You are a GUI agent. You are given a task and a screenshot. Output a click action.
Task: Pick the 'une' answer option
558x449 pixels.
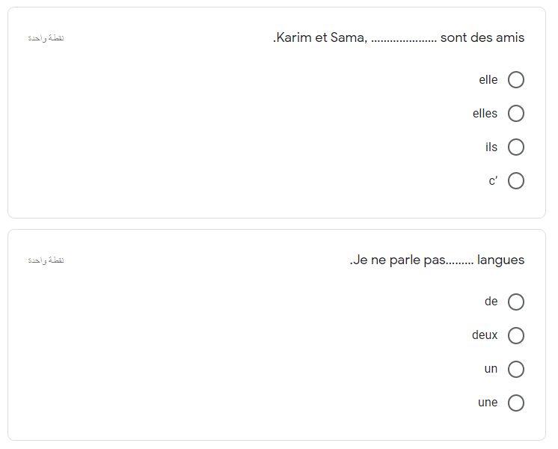click(515, 403)
